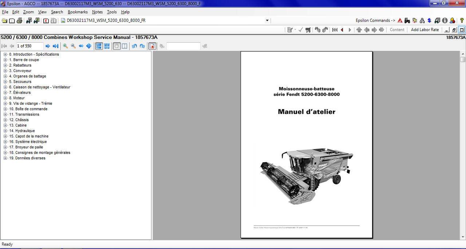Click the PDF bookmark document icon
The height and width of the screenshot is (249, 466).
coord(153,46)
